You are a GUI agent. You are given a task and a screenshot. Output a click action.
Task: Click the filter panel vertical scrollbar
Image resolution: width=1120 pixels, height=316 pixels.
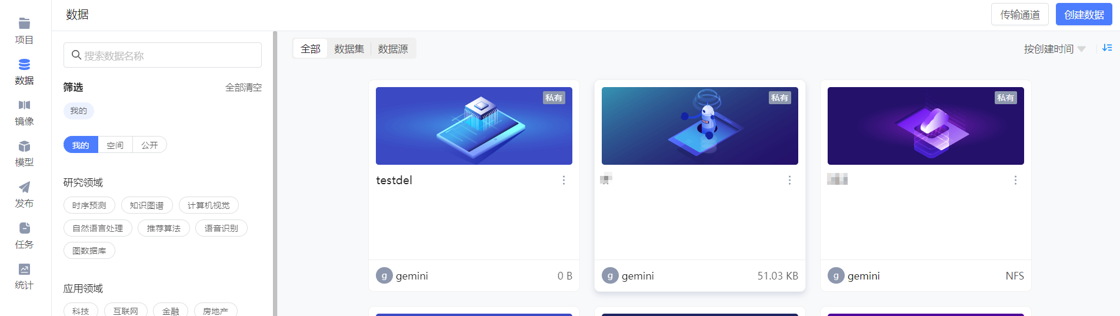pyautogui.click(x=275, y=174)
